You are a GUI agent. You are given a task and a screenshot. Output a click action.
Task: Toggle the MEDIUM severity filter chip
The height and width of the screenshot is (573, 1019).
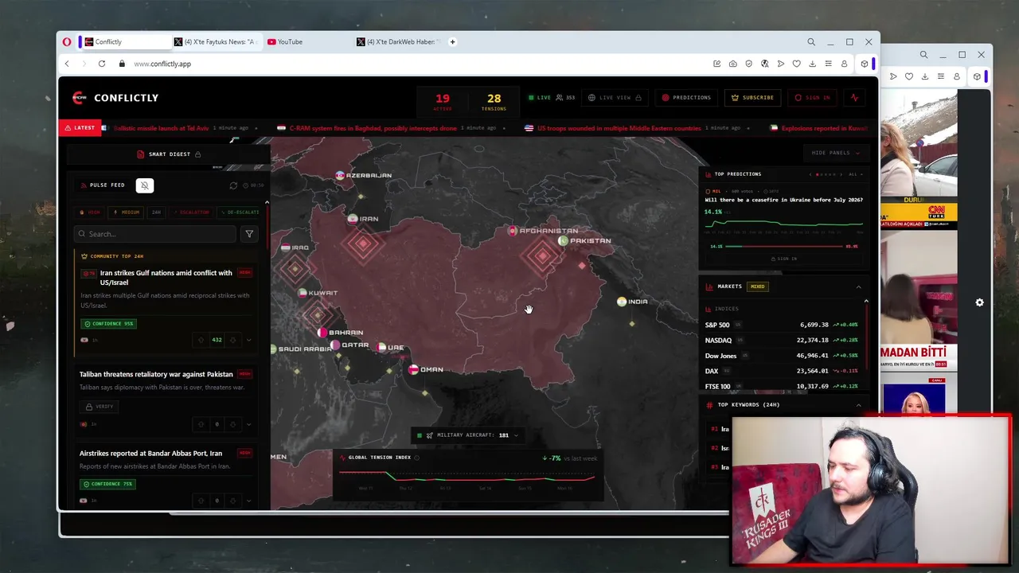coord(127,212)
